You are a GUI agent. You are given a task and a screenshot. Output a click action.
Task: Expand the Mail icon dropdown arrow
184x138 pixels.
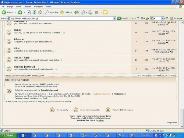tap(86, 13)
